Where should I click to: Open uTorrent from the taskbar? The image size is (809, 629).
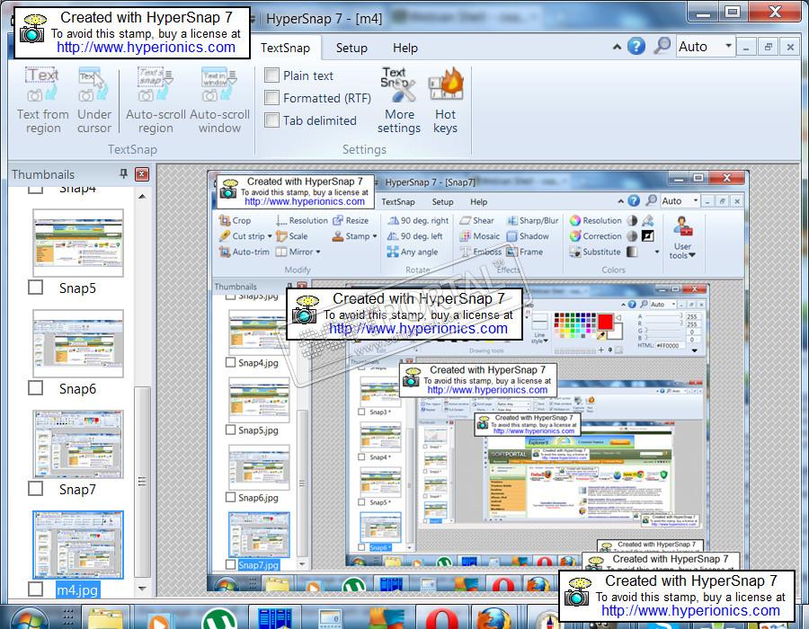(219, 618)
